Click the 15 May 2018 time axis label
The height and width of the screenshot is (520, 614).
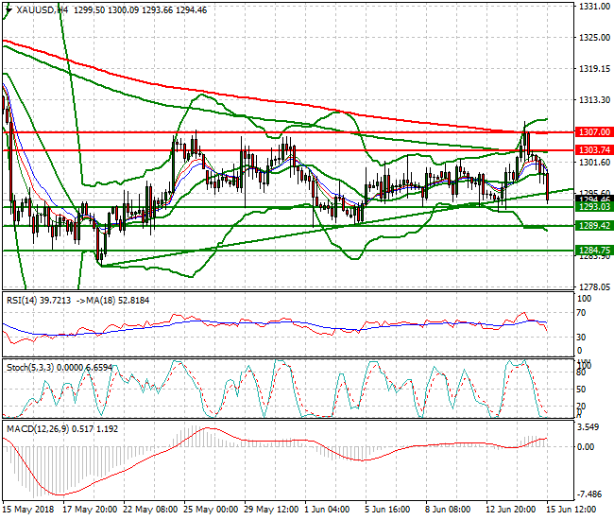coord(27,510)
